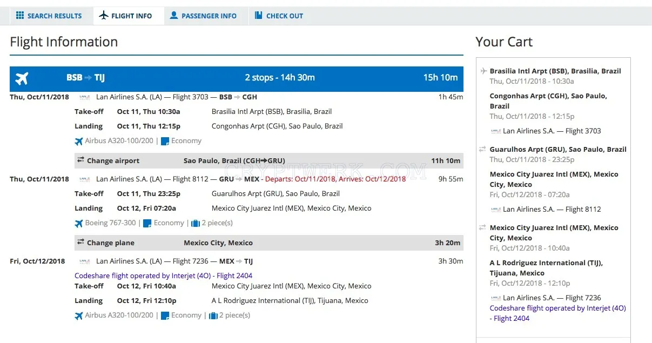Screen dimensions: 652x343
Task: Go to the Passenger Info tab
Action: click(x=203, y=16)
